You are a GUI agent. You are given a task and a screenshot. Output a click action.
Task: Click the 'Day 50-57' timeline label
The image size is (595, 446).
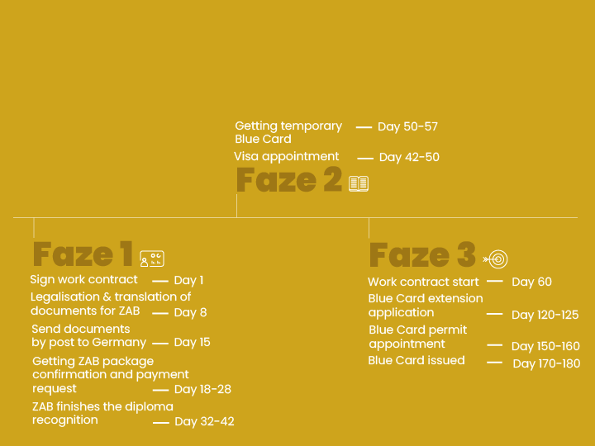click(x=407, y=127)
